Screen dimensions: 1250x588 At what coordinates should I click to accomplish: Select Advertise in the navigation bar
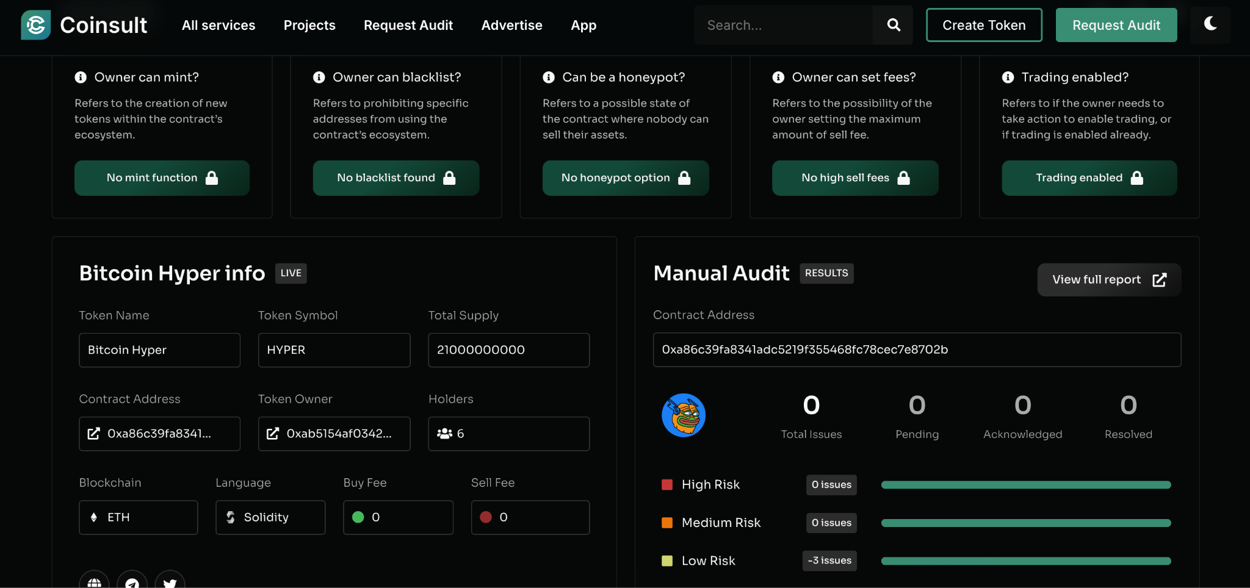[511, 25]
